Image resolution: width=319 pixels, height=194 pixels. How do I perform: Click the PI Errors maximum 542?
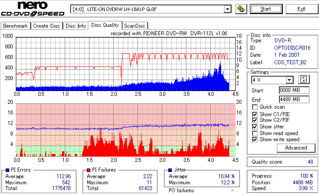click(67, 183)
